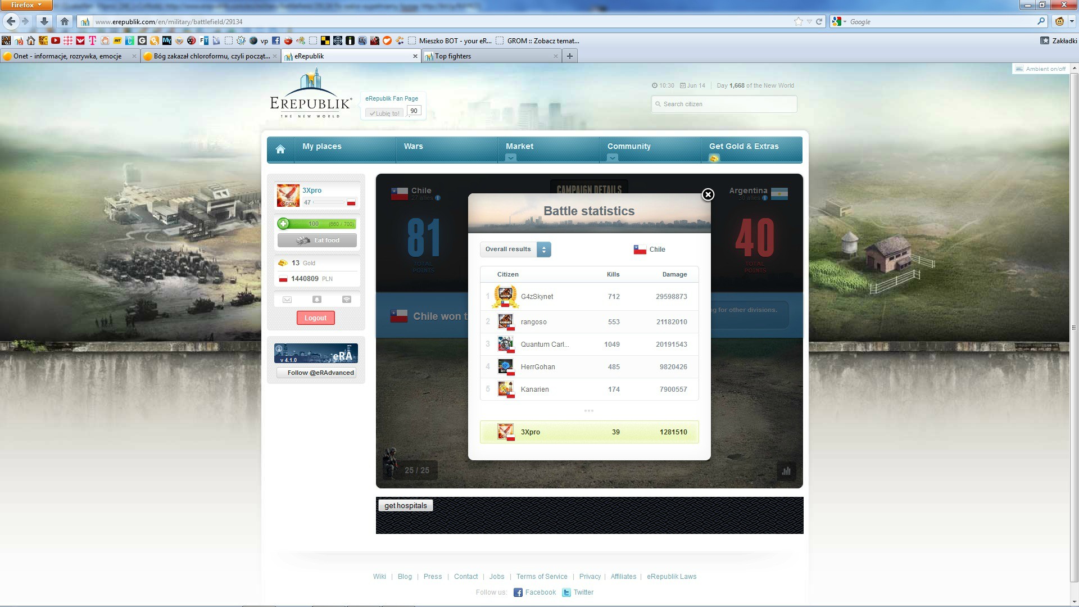Reload the page with refresh icon

[819, 22]
